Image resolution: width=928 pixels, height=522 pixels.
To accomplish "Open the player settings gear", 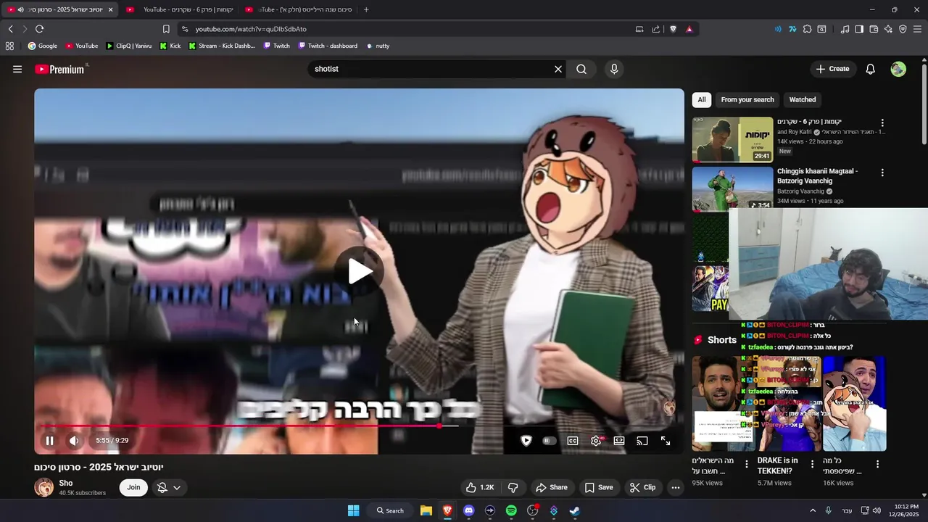I will coord(596,441).
